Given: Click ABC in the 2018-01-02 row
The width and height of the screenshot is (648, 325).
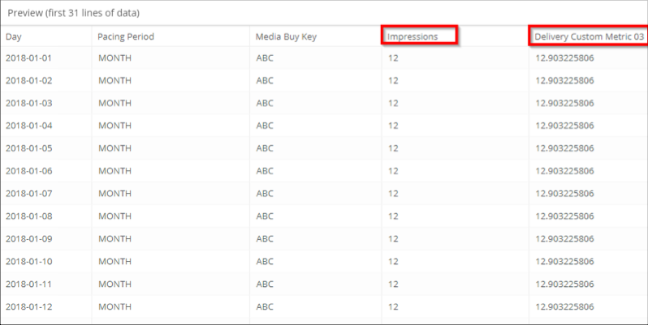Looking at the screenshot, I should tap(265, 80).
